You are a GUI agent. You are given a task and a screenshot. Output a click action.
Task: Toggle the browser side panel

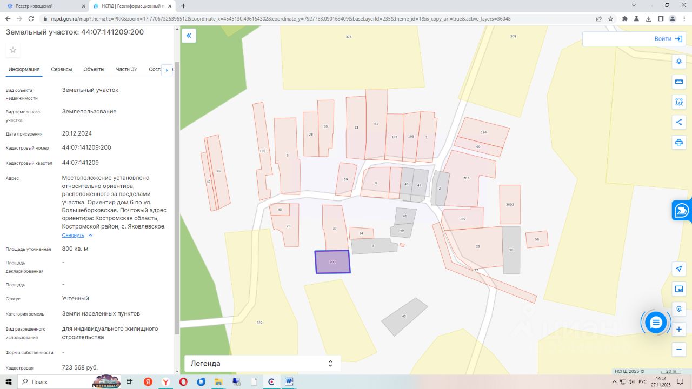pyautogui.click(x=661, y=18)
